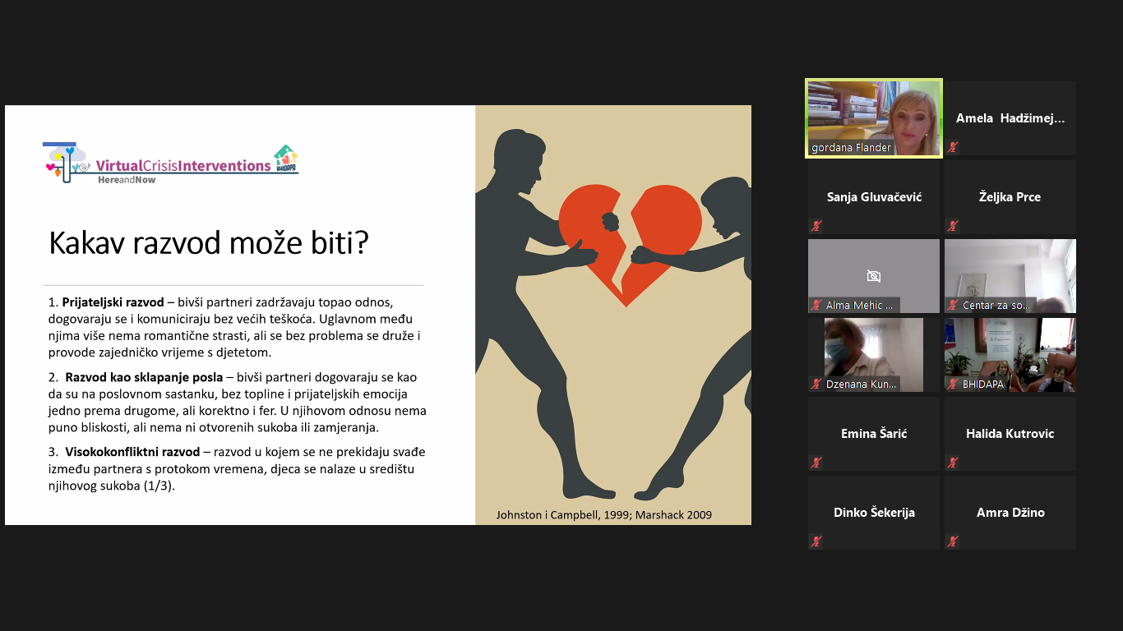Image resolution: width=1123 pixels, height=631 pixels.
Task: Click muted mic icon on Sanja Gluvačević tile
Action: coord(816,226)
